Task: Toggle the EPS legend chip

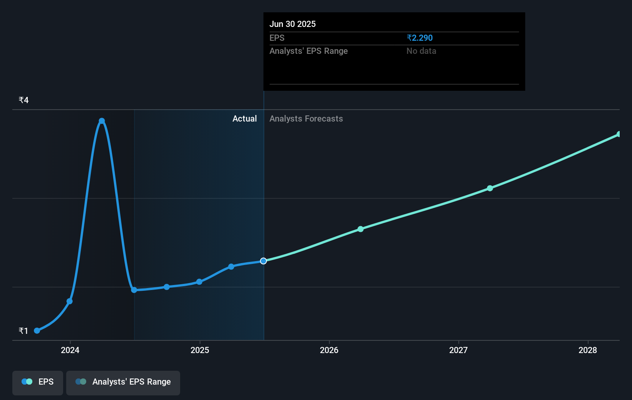Action: 37,383
